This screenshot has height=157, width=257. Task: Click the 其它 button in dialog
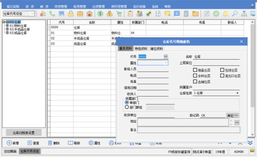coord(230,115)
